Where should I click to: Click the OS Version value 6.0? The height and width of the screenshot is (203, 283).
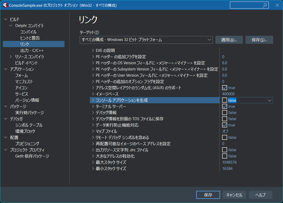224,63
